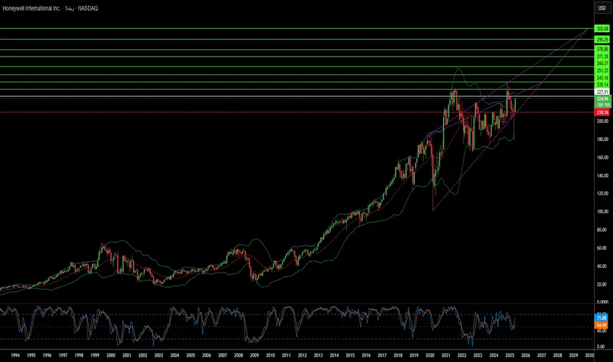Click the red 210.16 price label

coord(602,113)
